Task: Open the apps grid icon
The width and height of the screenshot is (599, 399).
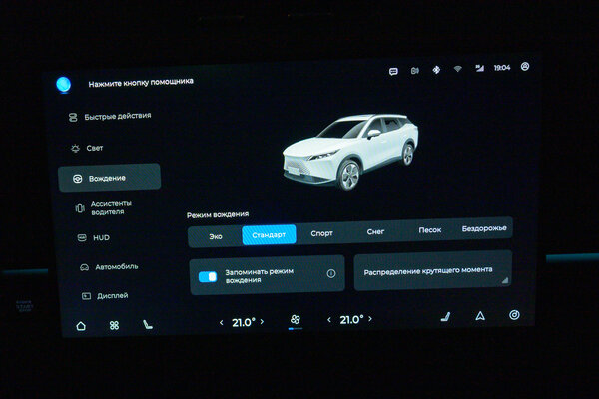Action: pyautogui.click(x=114, y=325)
